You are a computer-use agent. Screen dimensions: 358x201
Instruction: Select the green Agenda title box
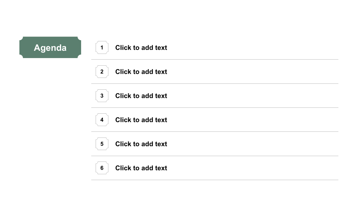50,47
